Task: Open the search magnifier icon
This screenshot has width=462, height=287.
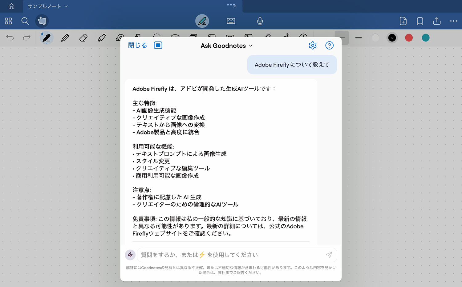Action: 25,21
